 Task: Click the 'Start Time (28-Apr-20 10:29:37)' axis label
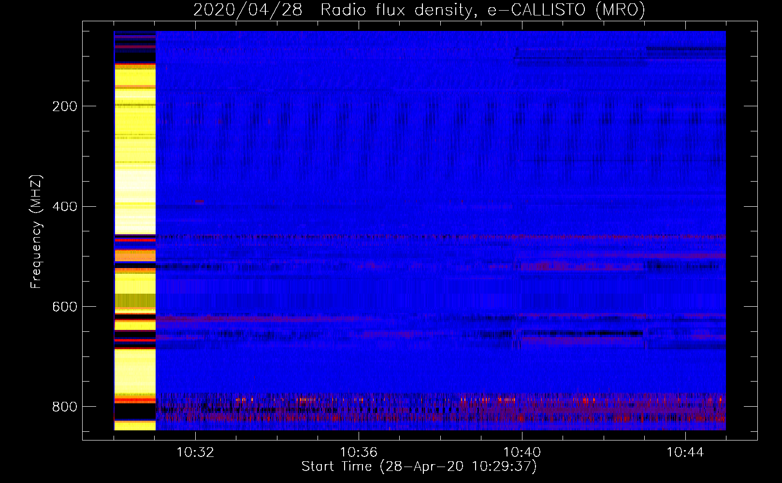point(419,467)
